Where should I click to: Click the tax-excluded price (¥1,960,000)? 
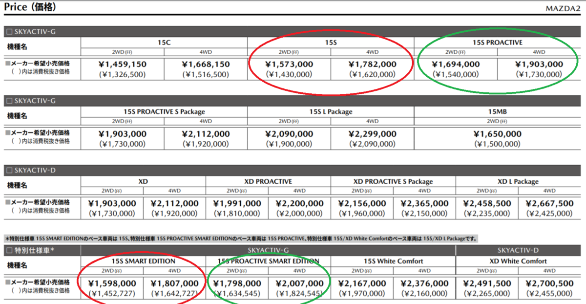tap(362, 214)
